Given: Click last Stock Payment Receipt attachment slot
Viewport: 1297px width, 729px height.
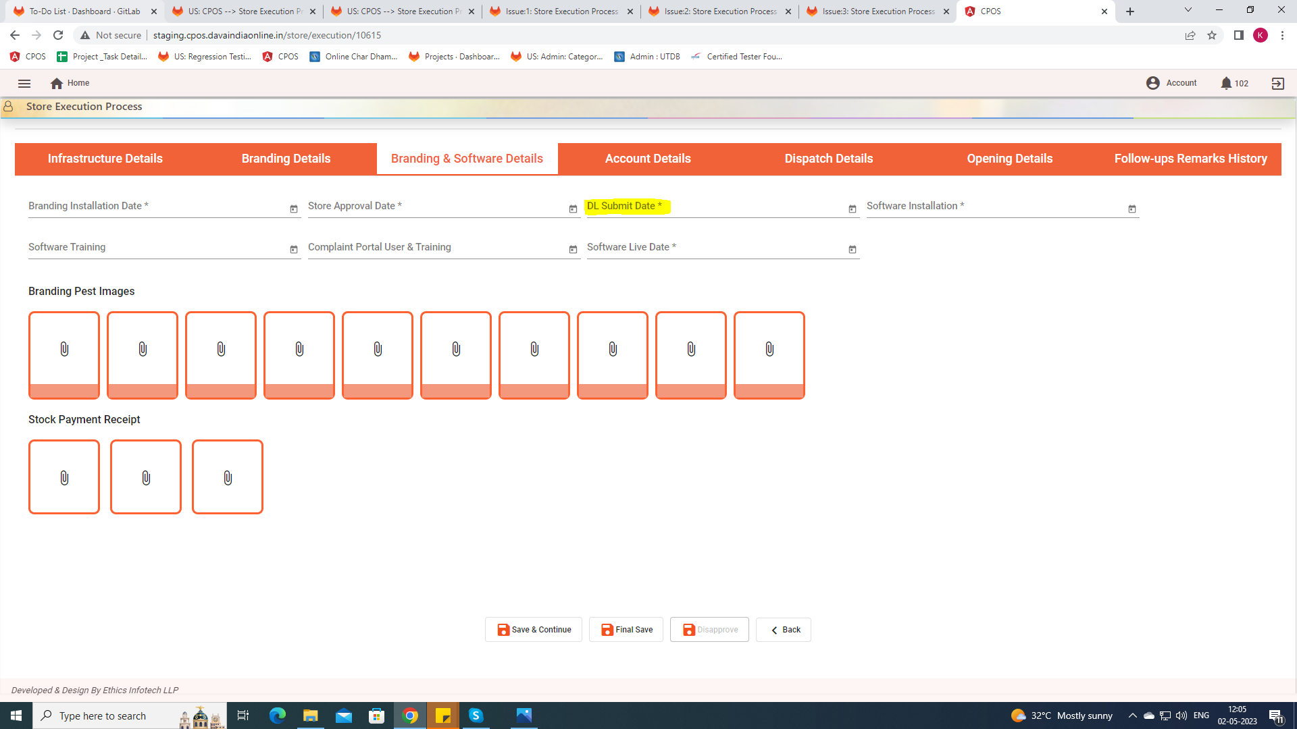Looking at the screenshot, I should click(x=228, y=478).
